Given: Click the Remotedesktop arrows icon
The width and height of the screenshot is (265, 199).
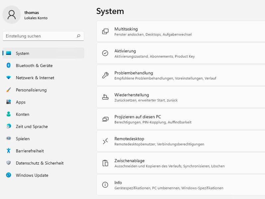Looking at the screenshot, I should [x=105, y=141].
